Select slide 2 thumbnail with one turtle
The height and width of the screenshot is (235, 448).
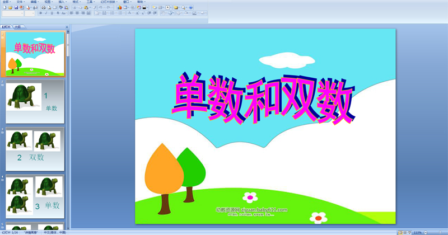35,102
